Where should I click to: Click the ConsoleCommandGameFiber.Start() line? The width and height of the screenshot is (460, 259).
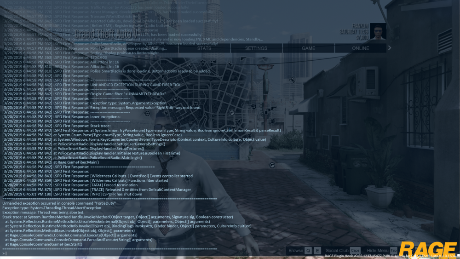pos(44,244)
